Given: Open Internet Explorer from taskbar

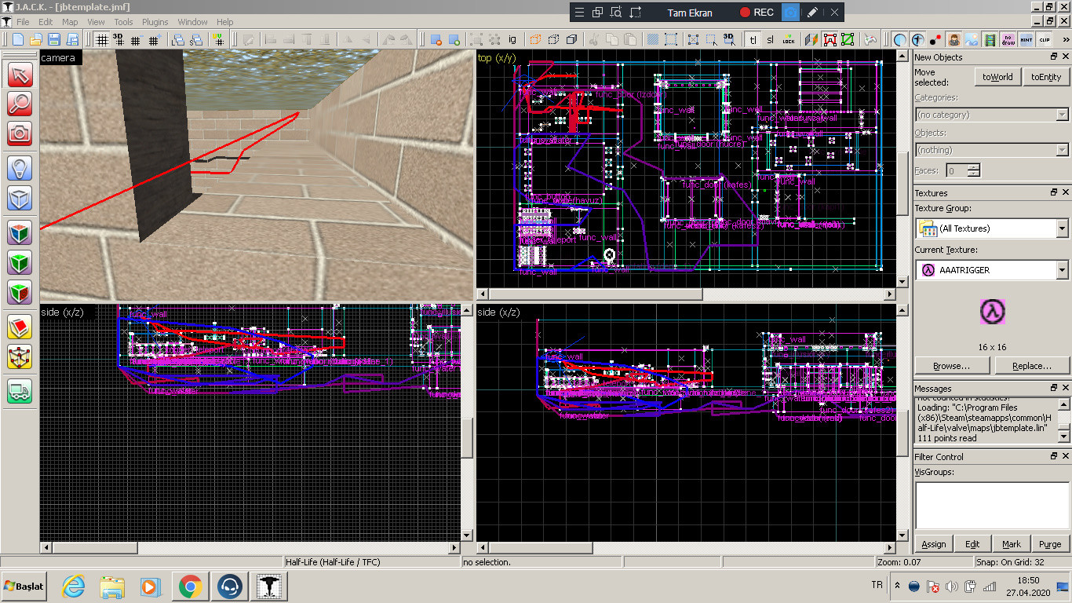Looking at the screenshot, I should tap(74, 587).
